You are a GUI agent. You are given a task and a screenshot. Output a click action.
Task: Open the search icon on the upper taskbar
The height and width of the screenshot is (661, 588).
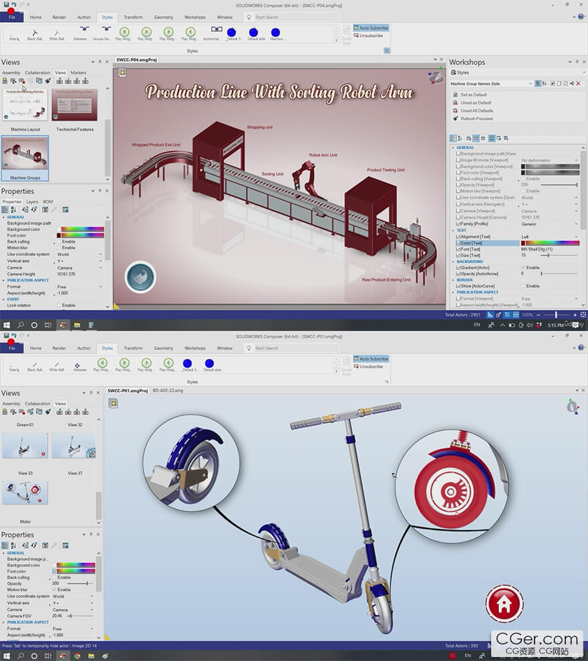coord(21,325)
